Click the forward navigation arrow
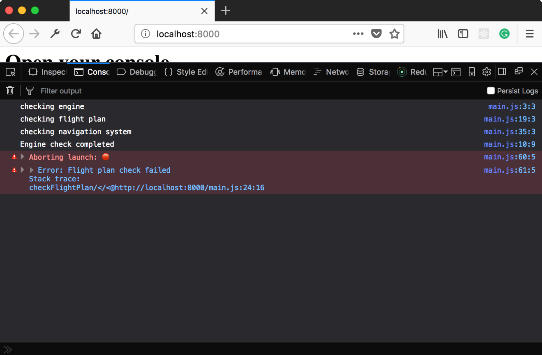 (x=34, y=34)
